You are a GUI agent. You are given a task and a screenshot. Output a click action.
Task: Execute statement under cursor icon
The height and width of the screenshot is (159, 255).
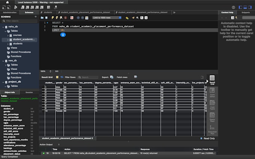tap(57, 18)
